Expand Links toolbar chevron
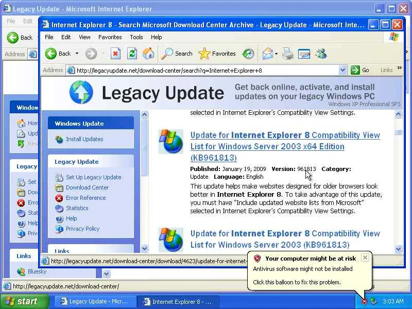 [400, 68]
